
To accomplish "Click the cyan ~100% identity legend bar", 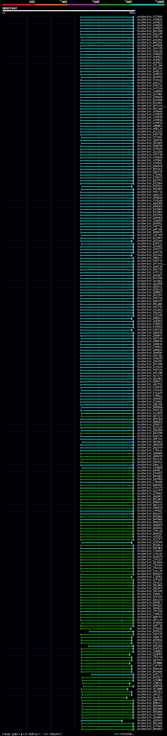I will coord(148,5).
